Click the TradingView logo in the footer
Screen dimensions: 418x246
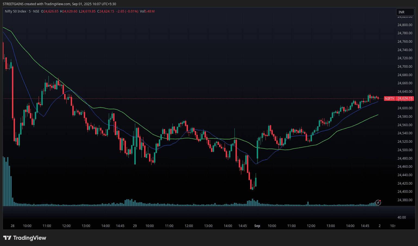click(25, 238)
